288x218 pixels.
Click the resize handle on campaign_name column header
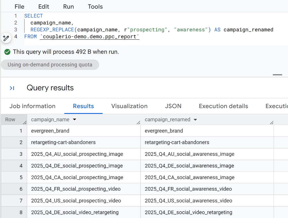(138, 123)
